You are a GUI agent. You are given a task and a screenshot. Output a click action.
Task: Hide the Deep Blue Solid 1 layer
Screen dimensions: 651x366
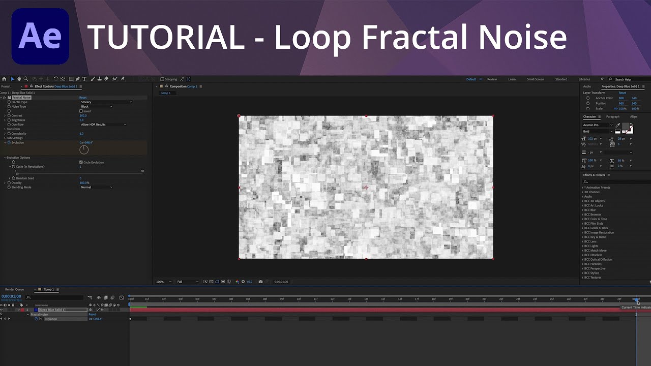pos(2,310)
